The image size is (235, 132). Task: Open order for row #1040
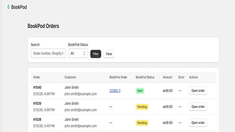[x=198, y=91]
